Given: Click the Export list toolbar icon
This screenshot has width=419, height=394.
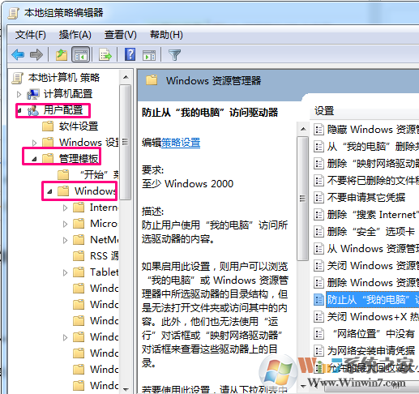Looking at the screenshot, I should 105,55.
